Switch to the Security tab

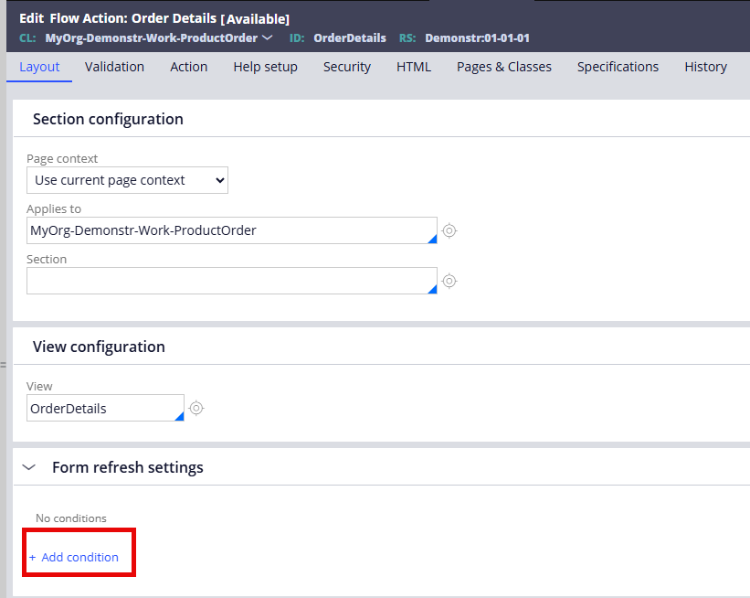pos(346,66)
